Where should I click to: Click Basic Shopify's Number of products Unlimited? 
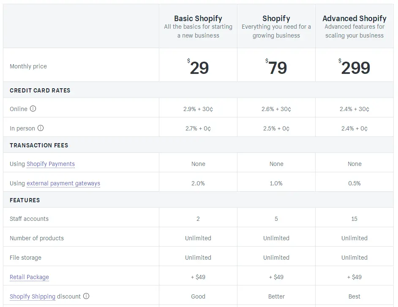tap(198, 238)
